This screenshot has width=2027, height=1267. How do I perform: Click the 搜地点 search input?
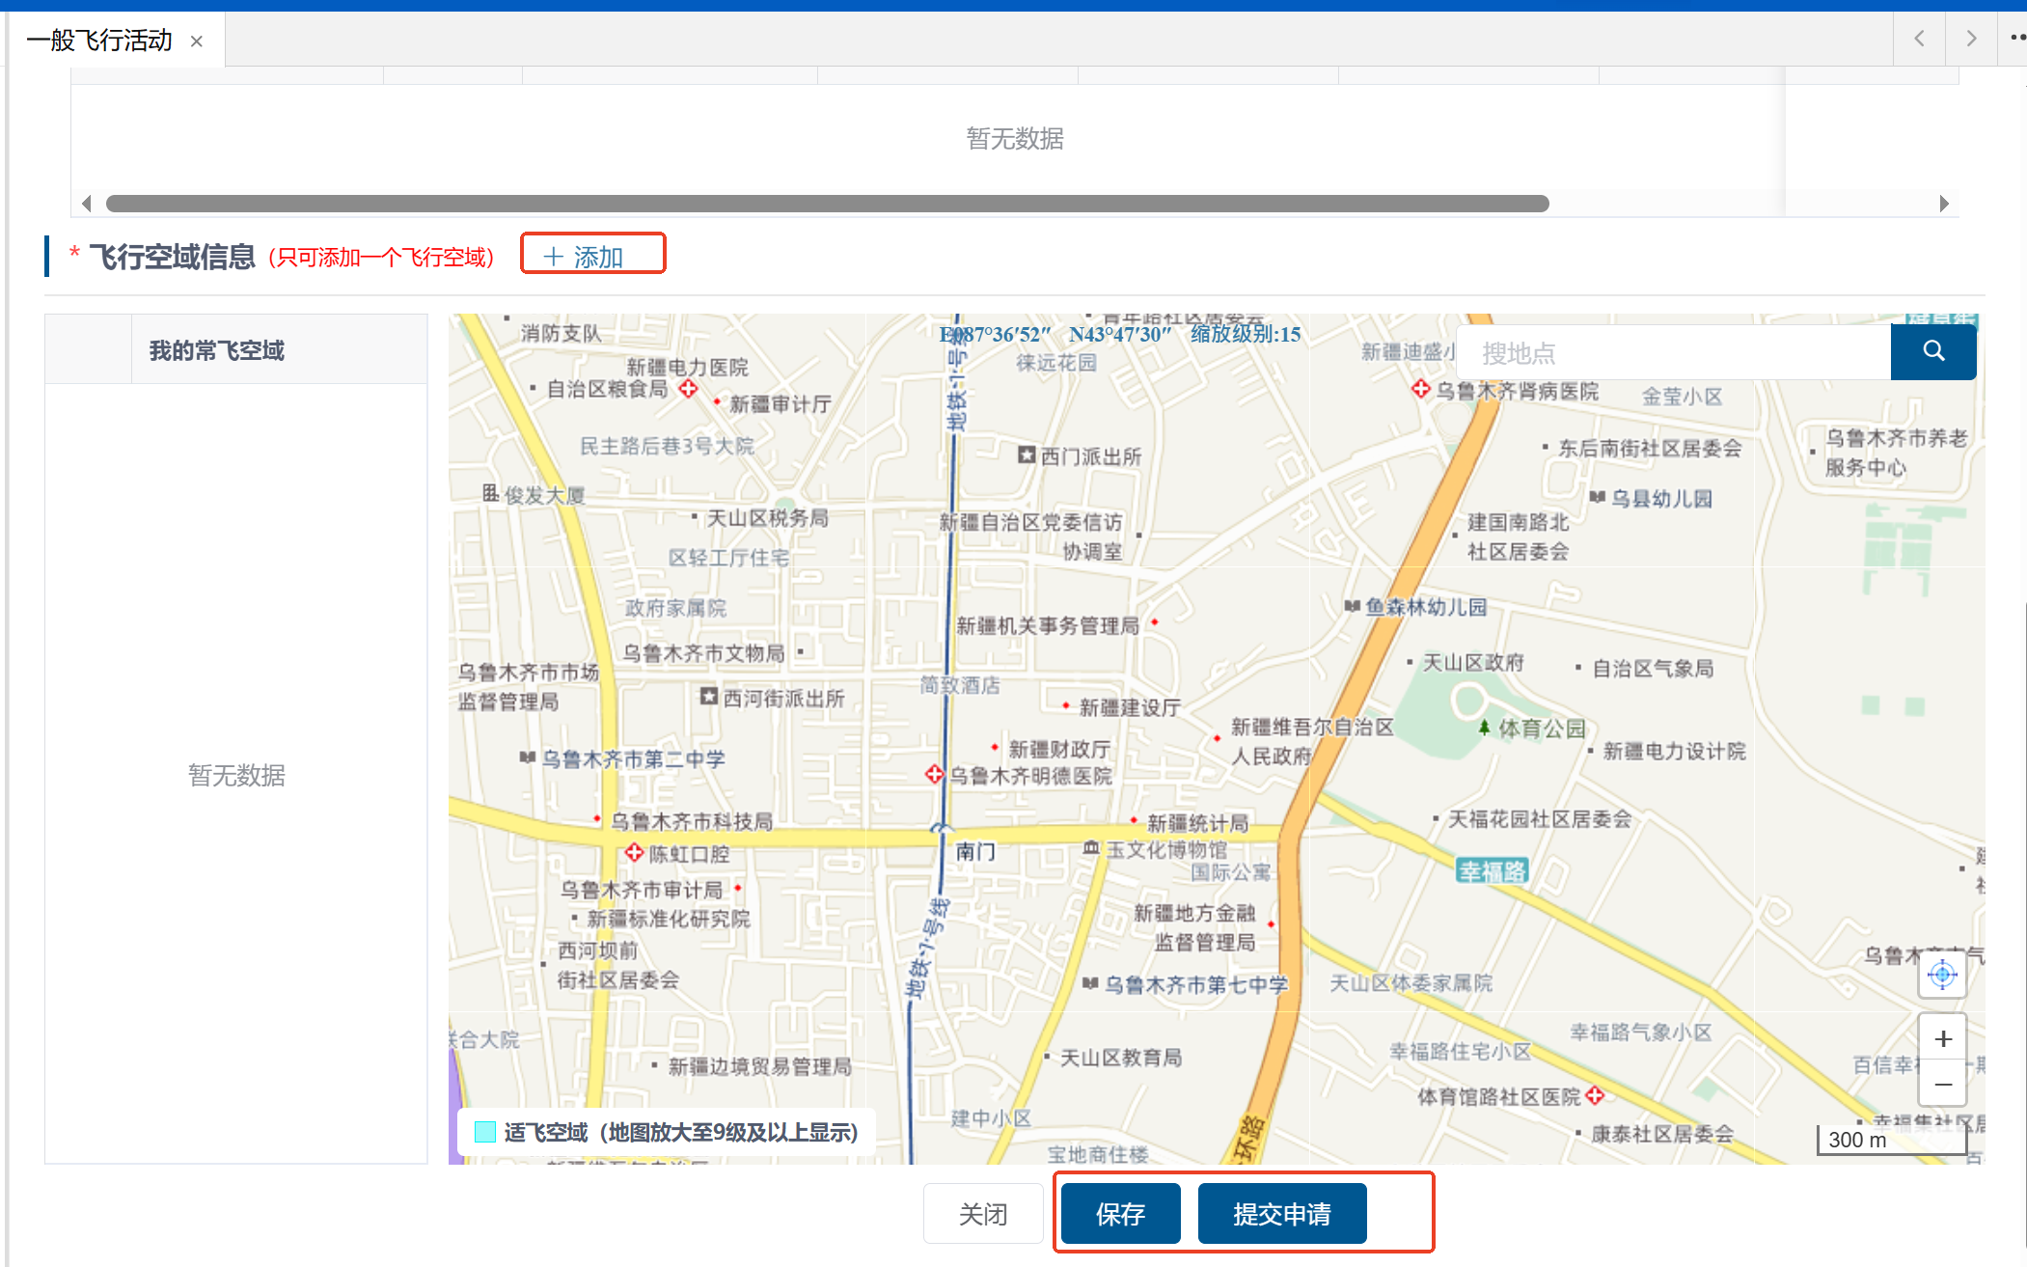point(1674,353)
